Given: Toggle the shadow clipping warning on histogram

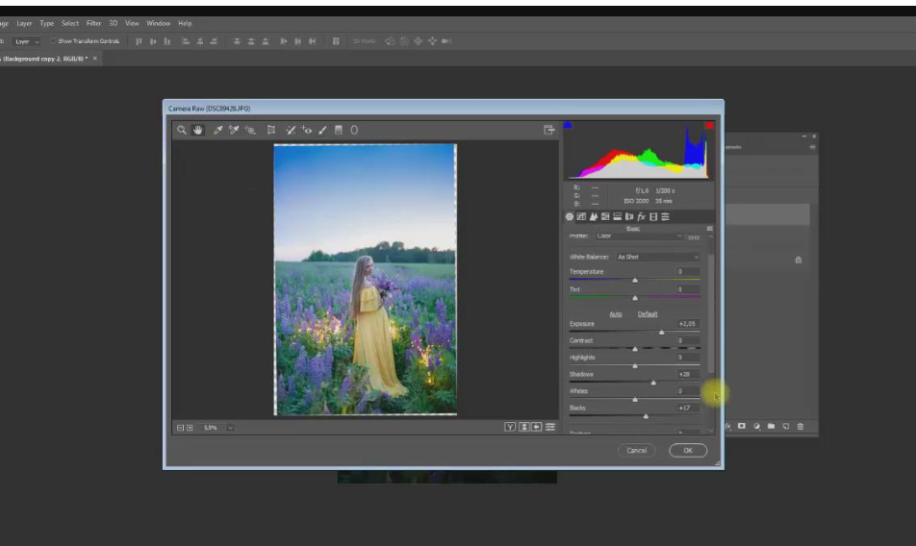Looking at the screenshot, I should 568,125.
